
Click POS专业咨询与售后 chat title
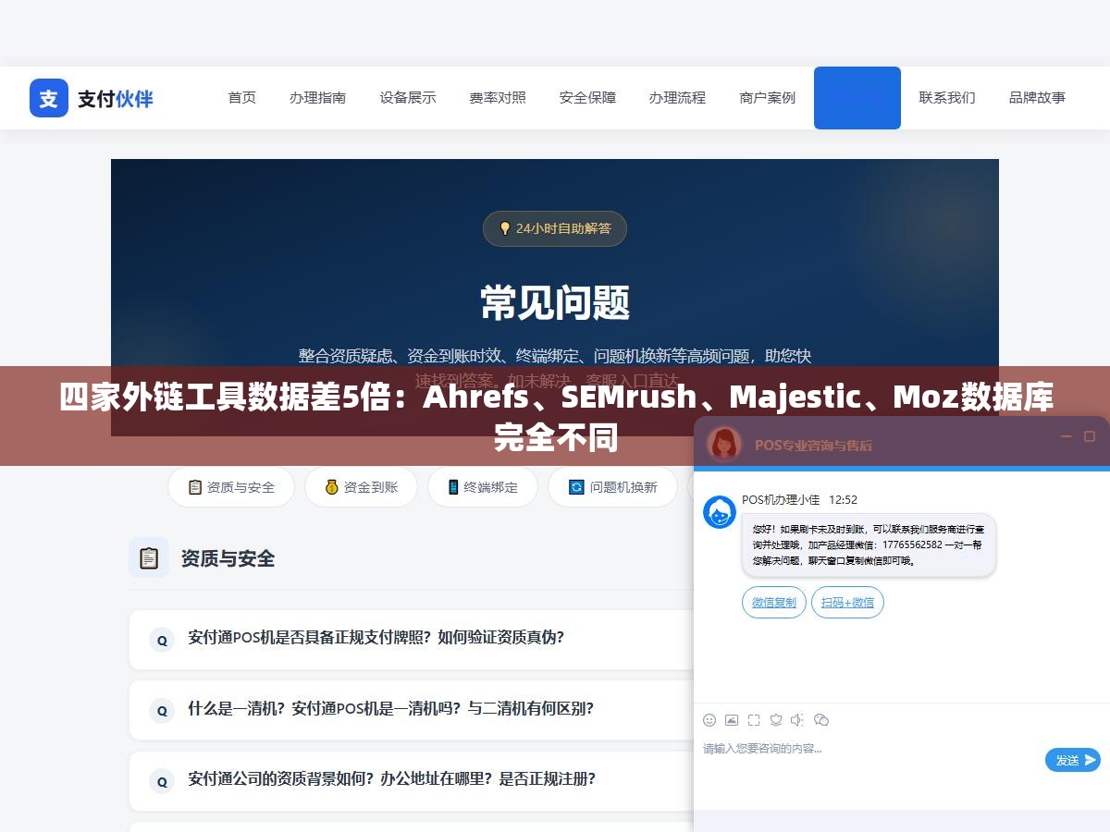pyautogui.click(x=813, y=445)
